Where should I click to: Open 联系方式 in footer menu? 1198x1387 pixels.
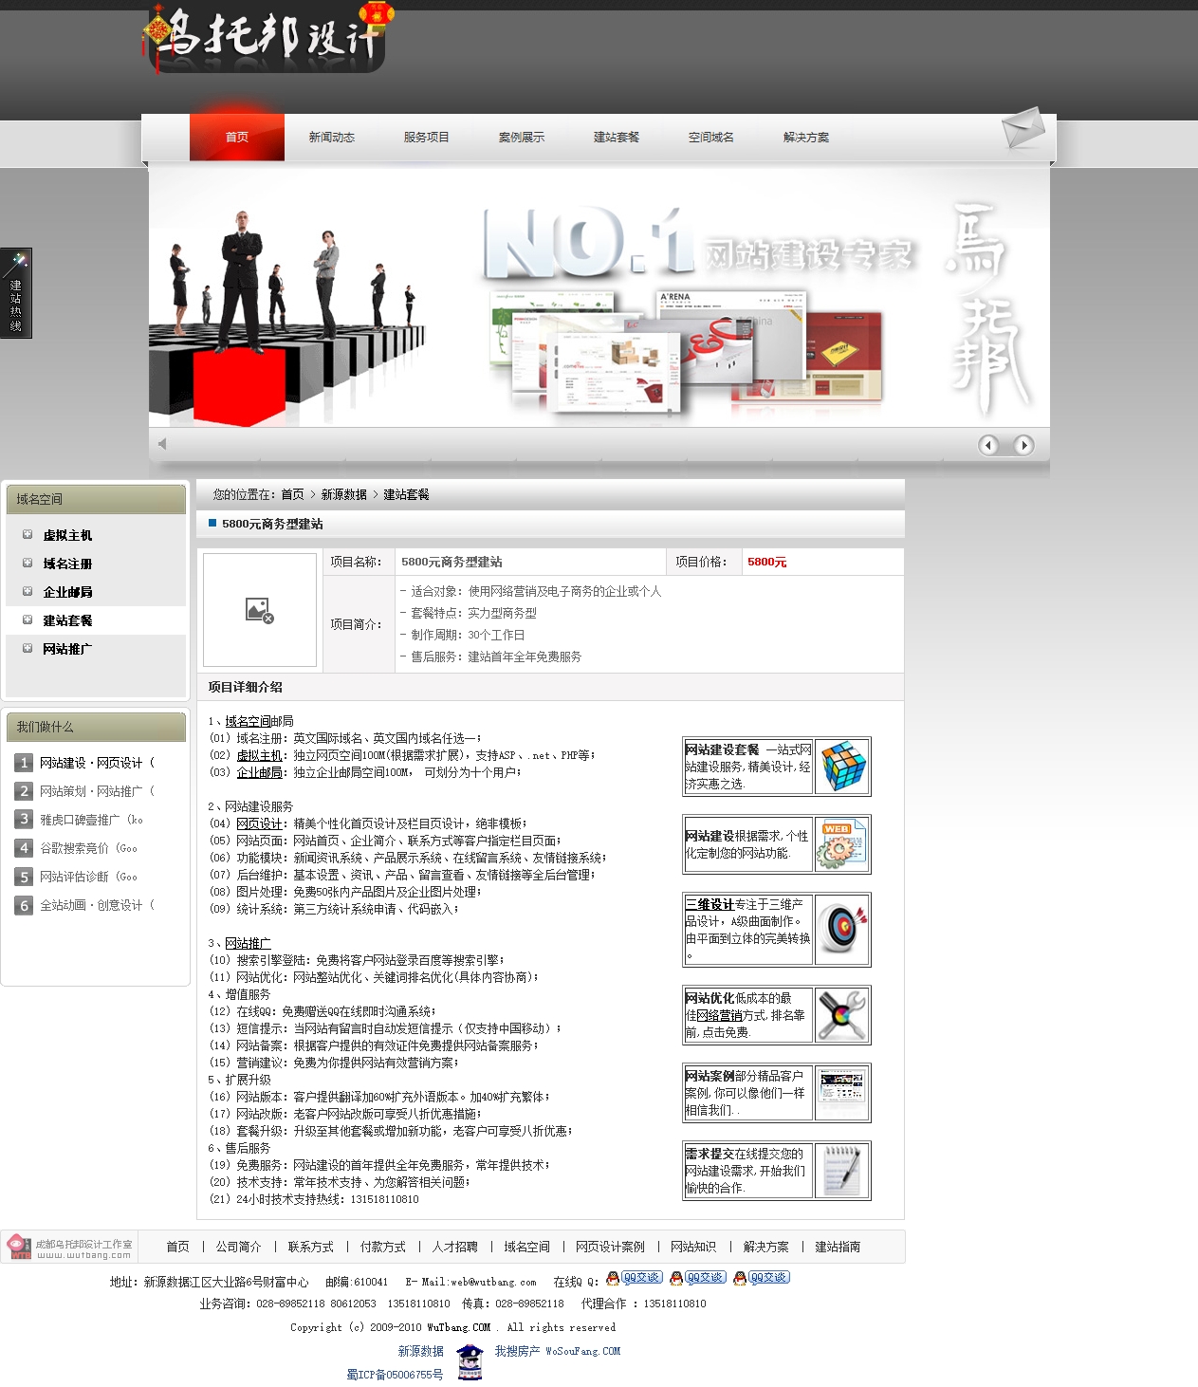(x=311, y=1247)
